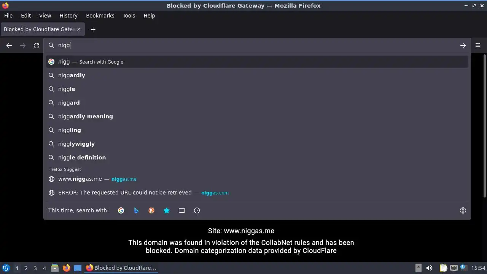Open the Firefox hamburger application menu
The image size is (487, 274).
[478, 45]
